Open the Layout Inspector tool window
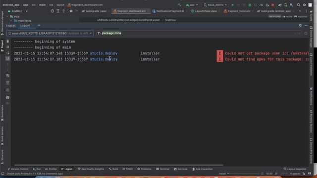Screen dimensions: 317x178 295,169
